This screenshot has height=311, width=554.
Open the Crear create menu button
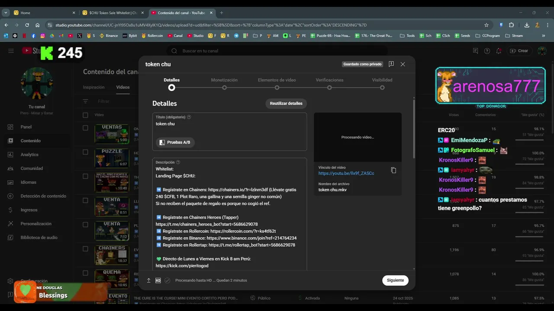[x=519, y=51]
